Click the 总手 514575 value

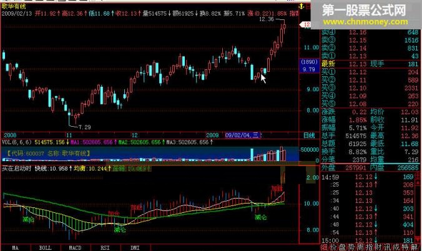[x=356, y=136]
